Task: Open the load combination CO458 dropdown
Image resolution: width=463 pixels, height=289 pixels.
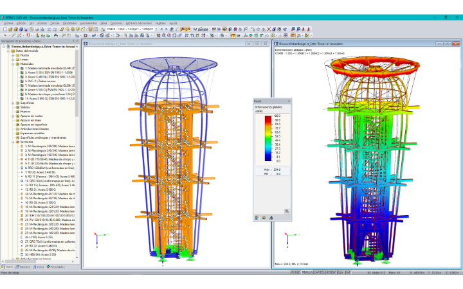Action: tap(156, 29)
